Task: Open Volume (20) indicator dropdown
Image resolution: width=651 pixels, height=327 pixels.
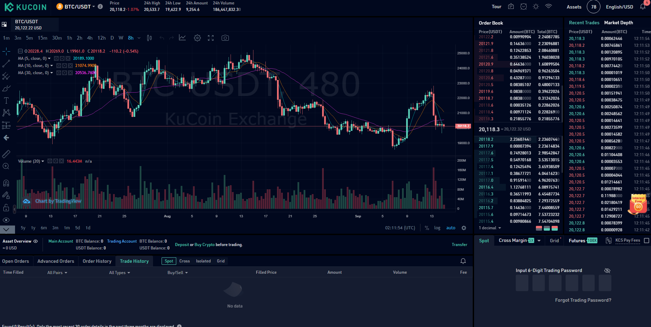Action: click(x=43, y=161)
